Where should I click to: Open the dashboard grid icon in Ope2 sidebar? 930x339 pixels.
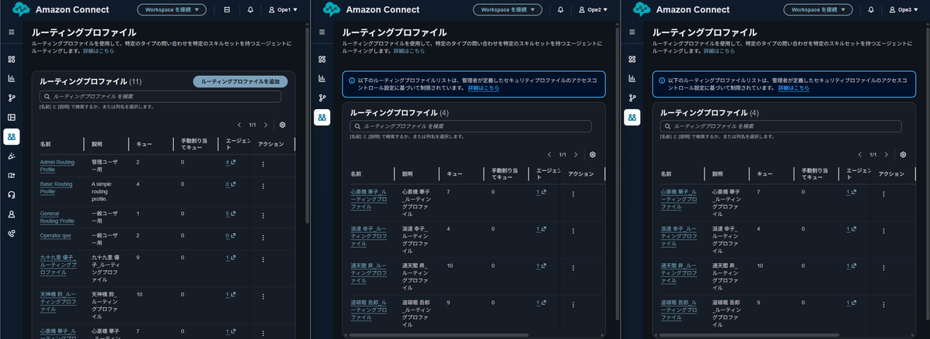click(x=321, y=60)
